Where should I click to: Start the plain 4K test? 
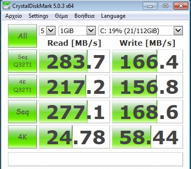click(x=22, y=137)
